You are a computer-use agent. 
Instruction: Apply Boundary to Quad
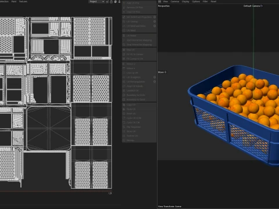click(135, 99)
